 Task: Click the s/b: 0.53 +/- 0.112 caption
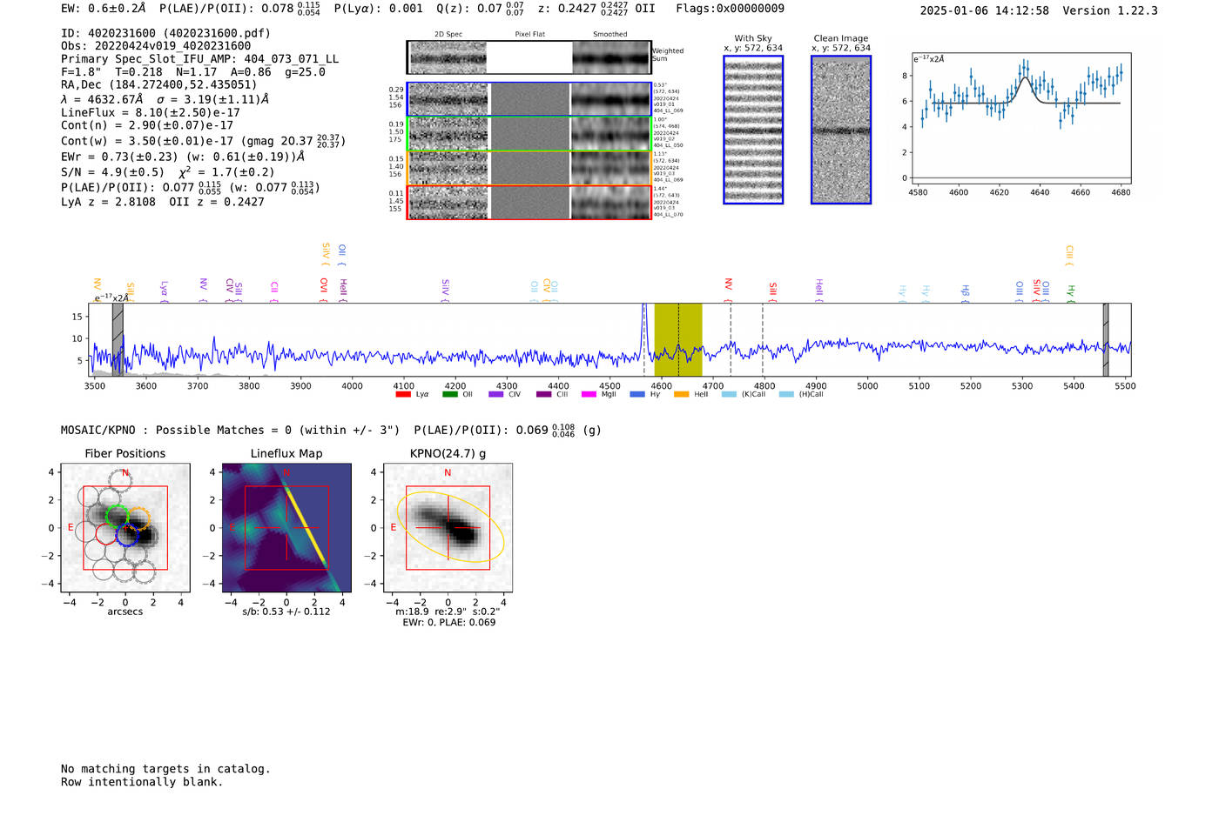coord(286,612)
